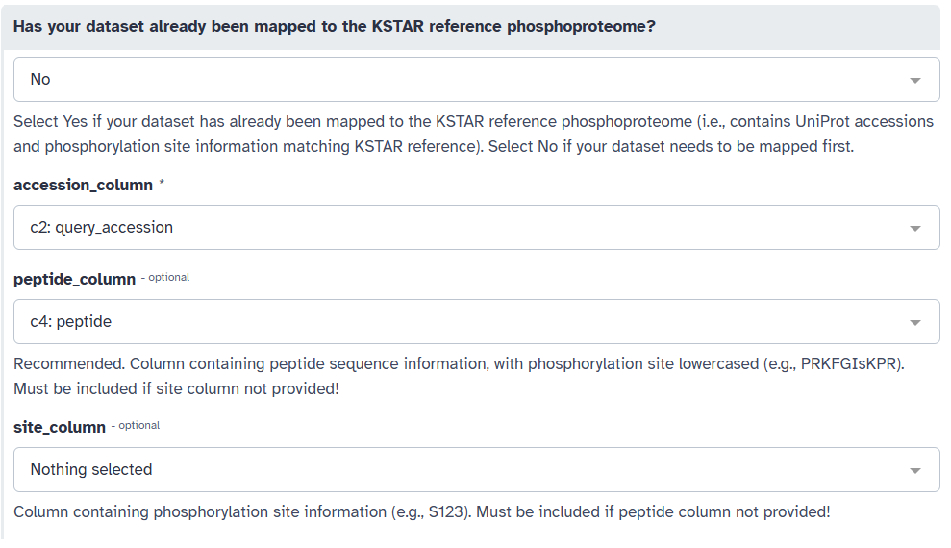
Task: Click the "Has your dataset already been mapped" header
Action: 334,26
